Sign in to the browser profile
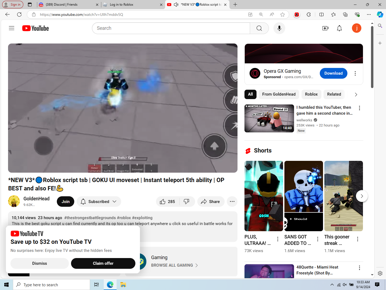This screenshot has height=290, width=386. tap(13, 5)
